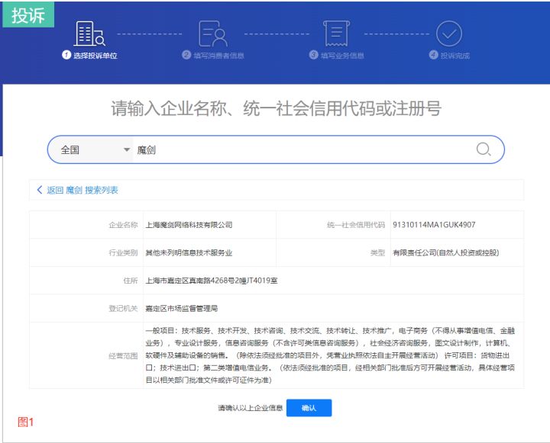This screenshot has height=443, width=550.
Task: Click registrar 嘉定区市场监督管理局
Action: point(182,309)
